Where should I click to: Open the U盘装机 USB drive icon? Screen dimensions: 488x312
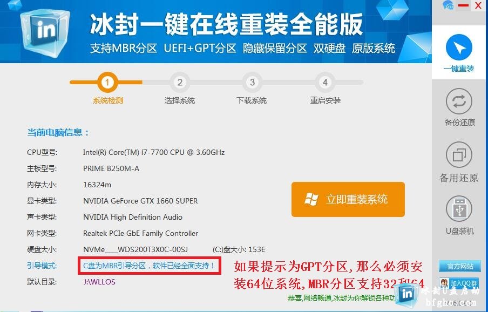point(459,209)
